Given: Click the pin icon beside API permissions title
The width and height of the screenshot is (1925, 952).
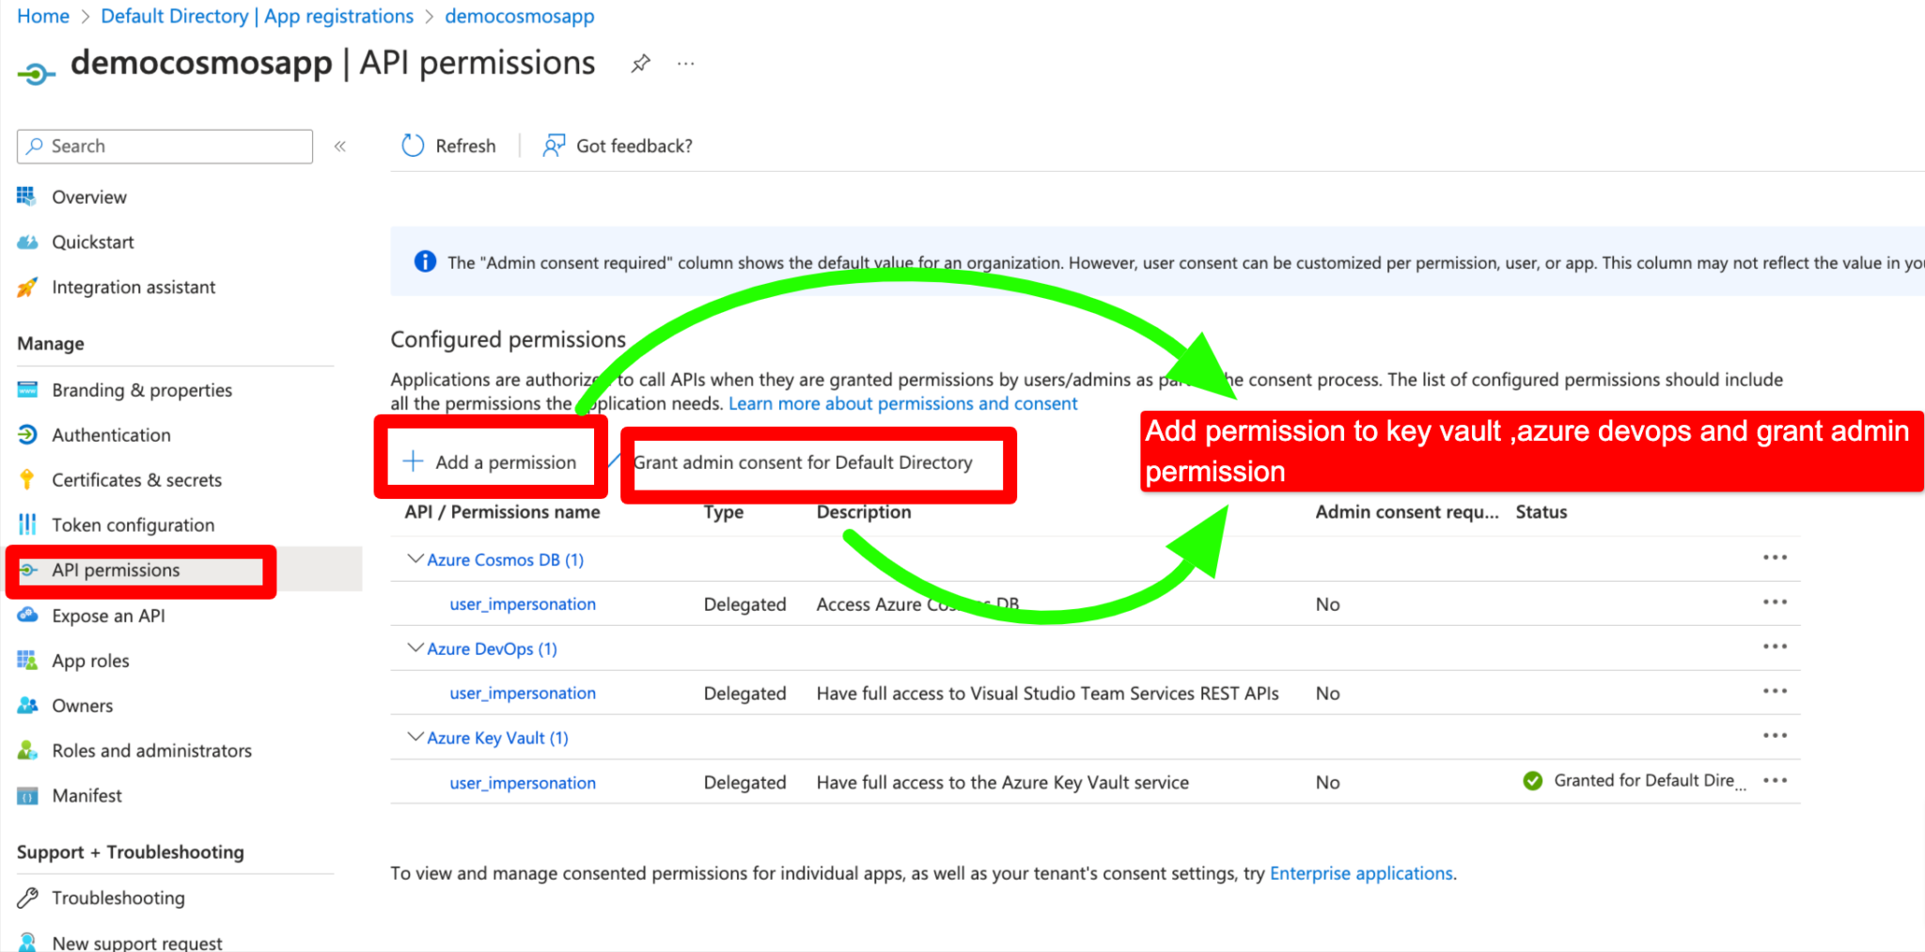Looking at the screenshot, I should coord(640,63).
